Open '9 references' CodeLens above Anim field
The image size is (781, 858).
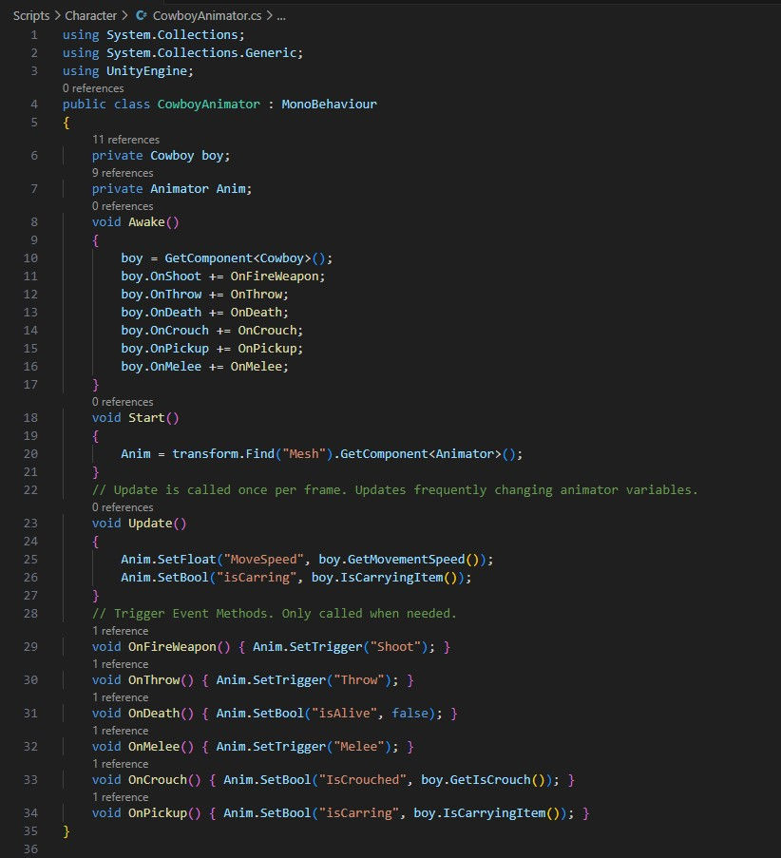coord(123,173)
